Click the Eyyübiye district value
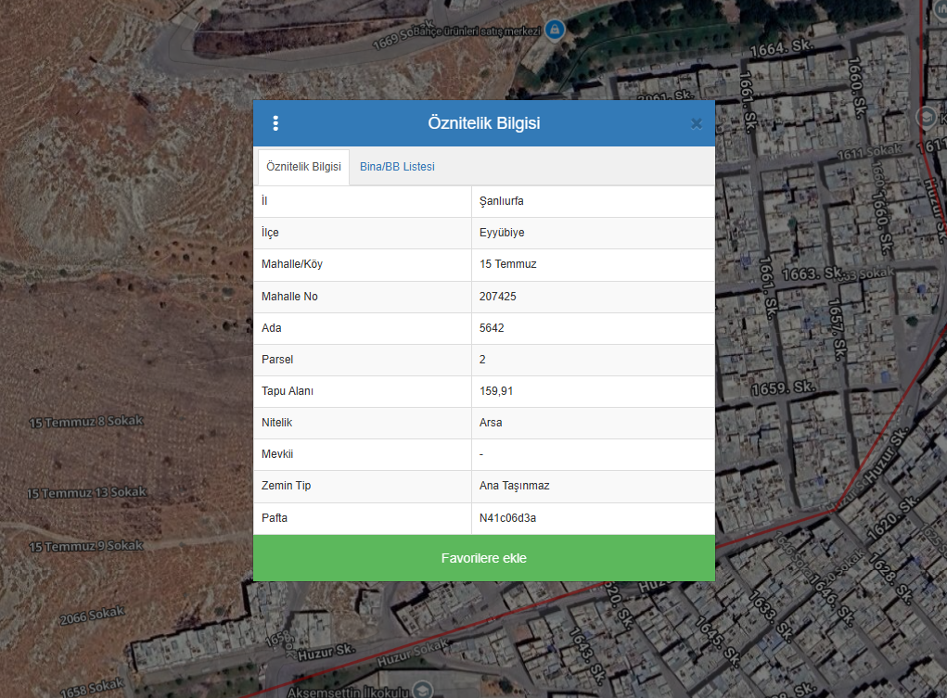The width and height of the screenshot is (947, 698). [502, 233]
